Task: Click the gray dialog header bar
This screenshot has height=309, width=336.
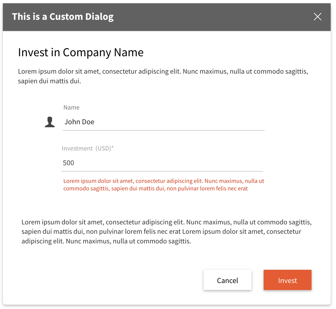Action: tap(167, 17)
